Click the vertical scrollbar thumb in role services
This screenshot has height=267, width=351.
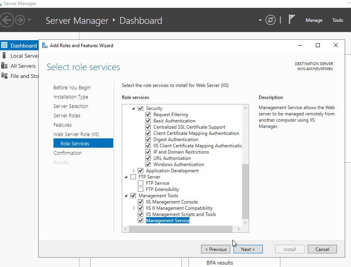(x=245, y=191)
